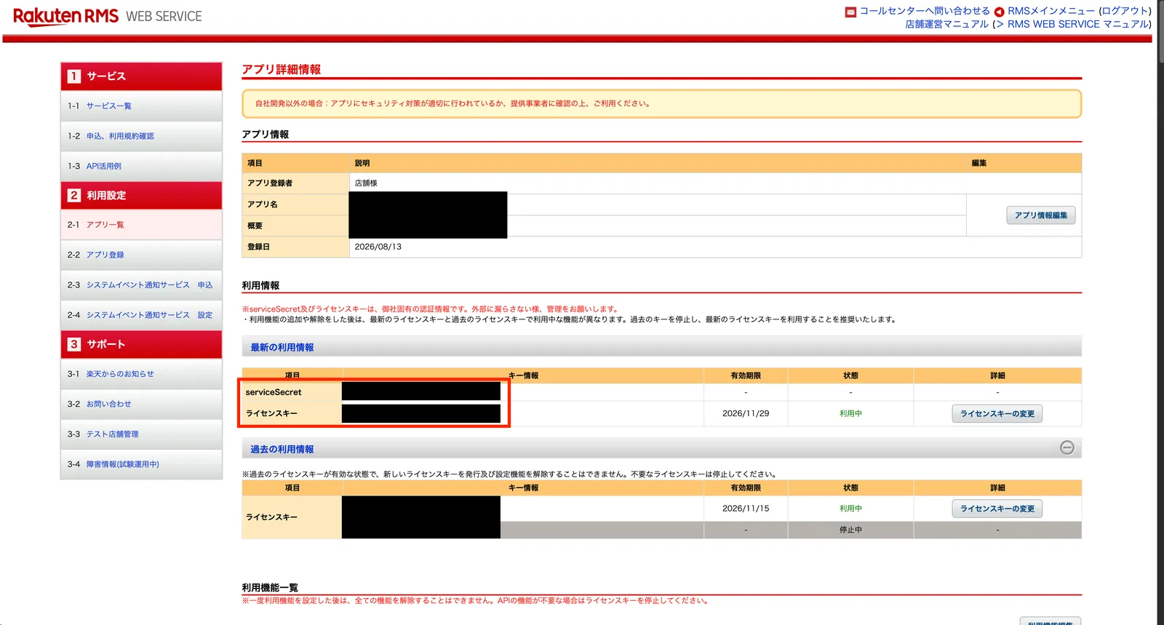Click ライセンスキーの変更 for 2026/11/15 key

997,509
